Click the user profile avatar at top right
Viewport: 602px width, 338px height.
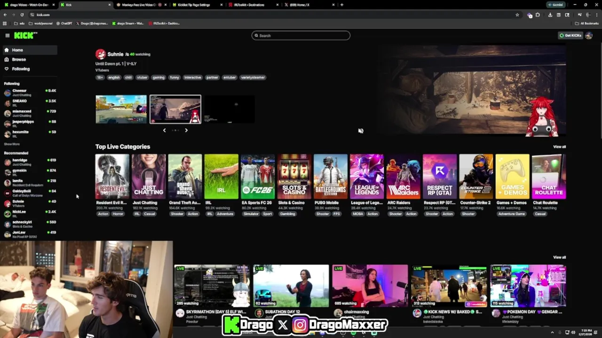[x=588, y=36]
